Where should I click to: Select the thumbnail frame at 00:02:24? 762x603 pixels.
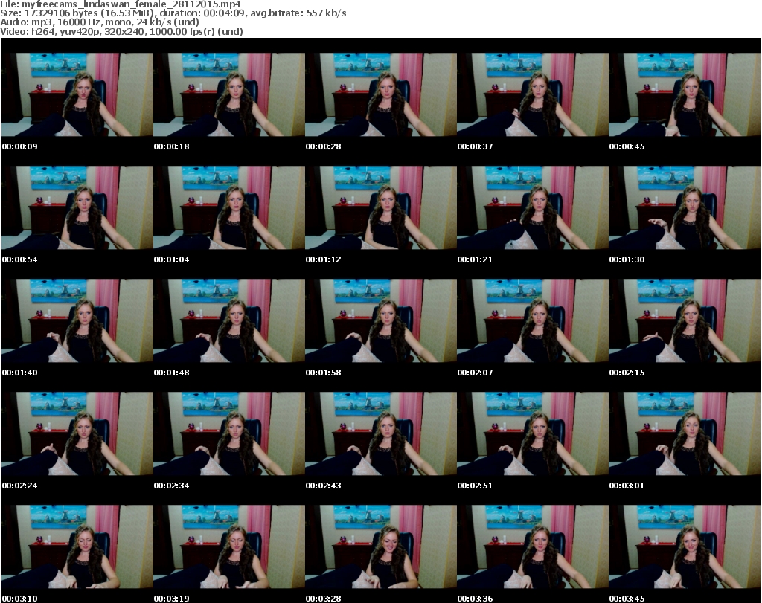77,433
